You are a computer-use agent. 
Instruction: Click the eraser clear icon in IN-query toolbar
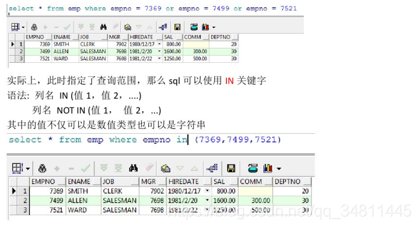[x=149, y=168]
